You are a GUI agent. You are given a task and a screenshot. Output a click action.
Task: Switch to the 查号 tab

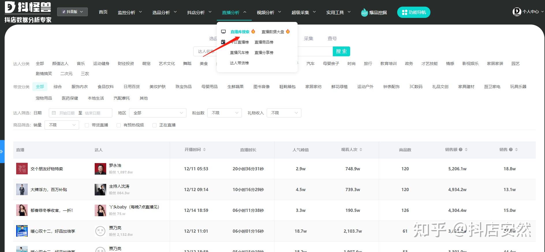point(332,38)
